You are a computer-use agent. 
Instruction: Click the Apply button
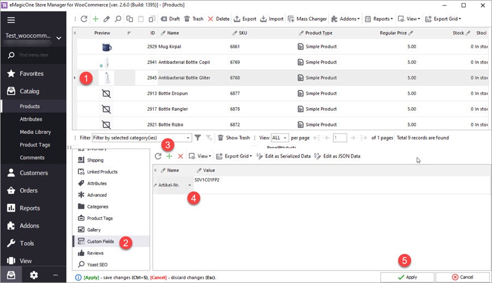tap(407, 277)
